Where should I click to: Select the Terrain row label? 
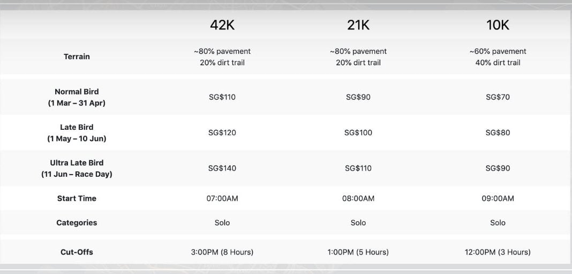point(77,57)
